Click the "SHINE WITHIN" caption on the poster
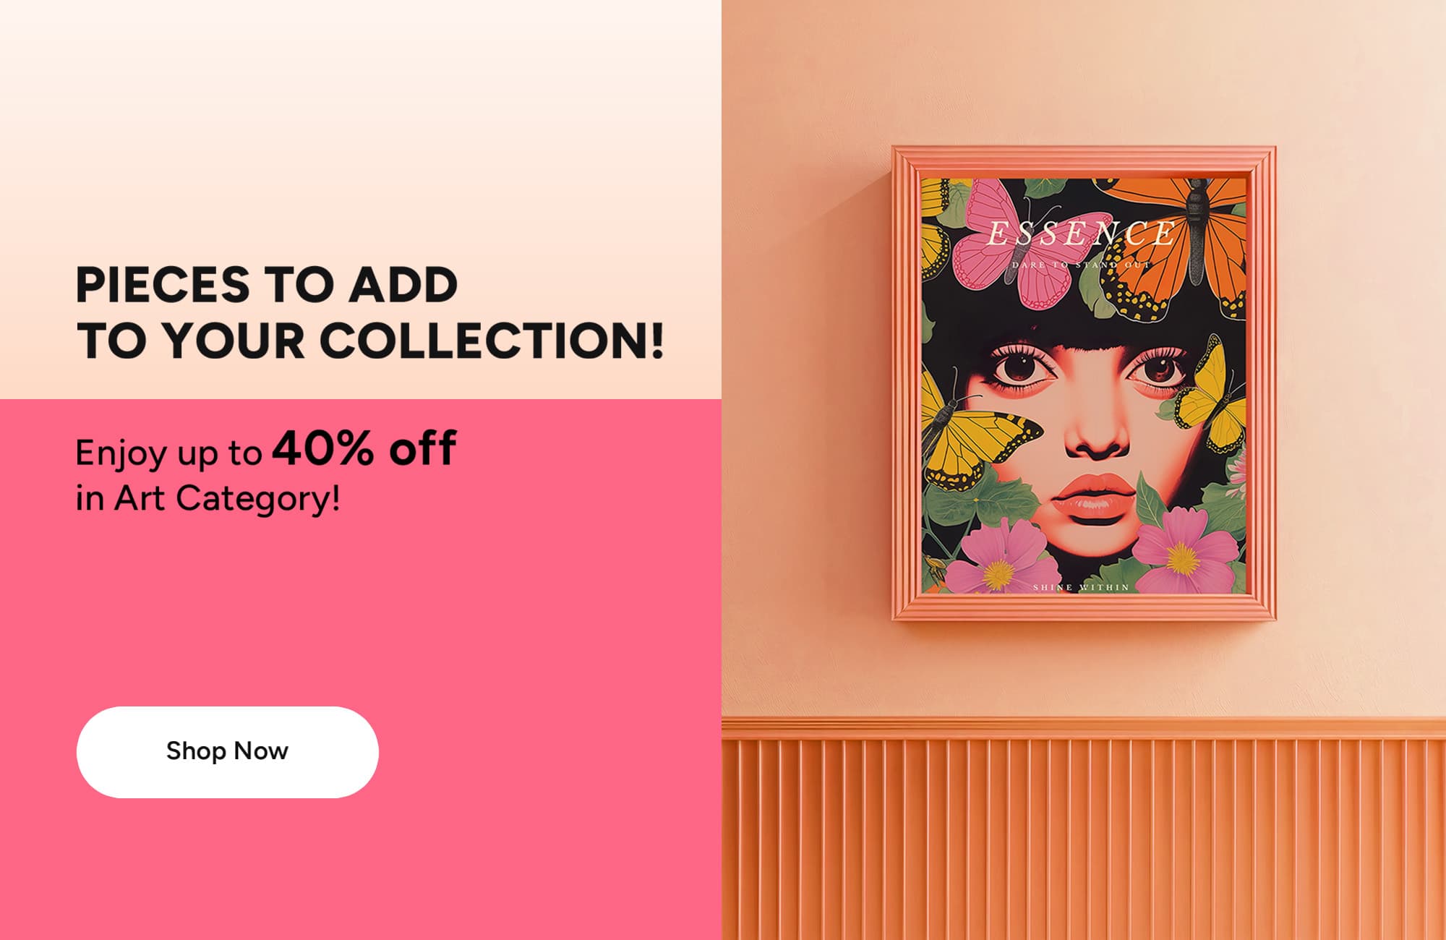Image resolution: width=1446 pixels, height=940 pixels. pos(1081,587)
